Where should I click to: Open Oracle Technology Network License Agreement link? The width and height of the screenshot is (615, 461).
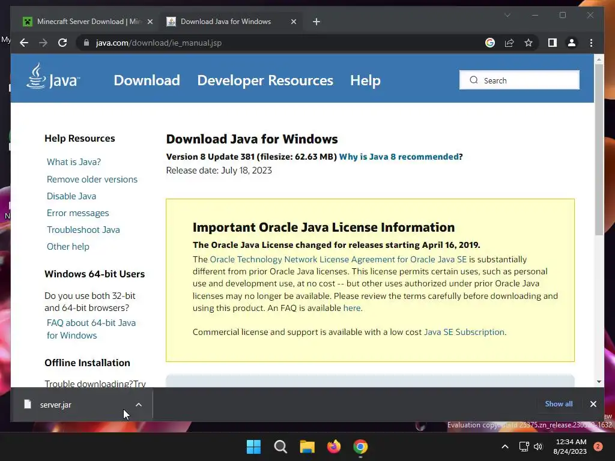click(338, 259)
